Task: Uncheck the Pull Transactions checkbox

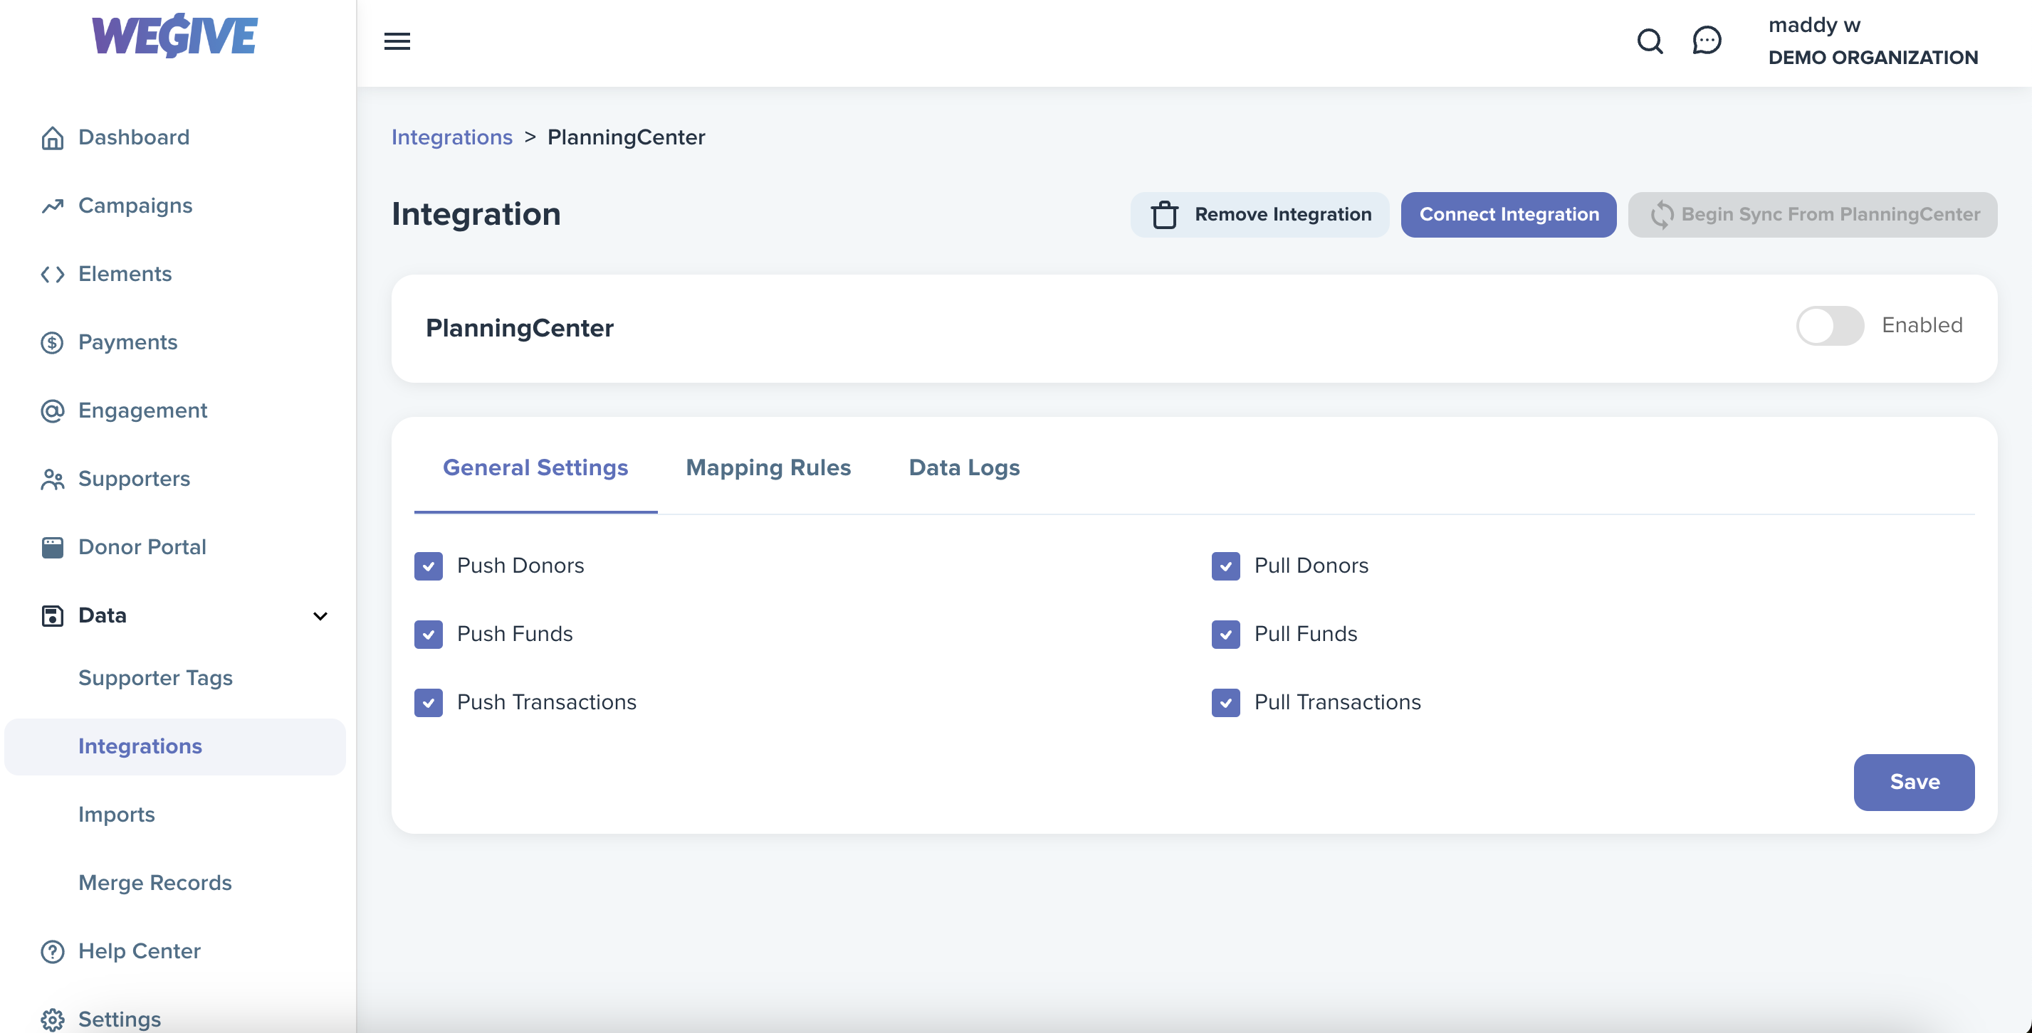Action: click(1226, 703)
